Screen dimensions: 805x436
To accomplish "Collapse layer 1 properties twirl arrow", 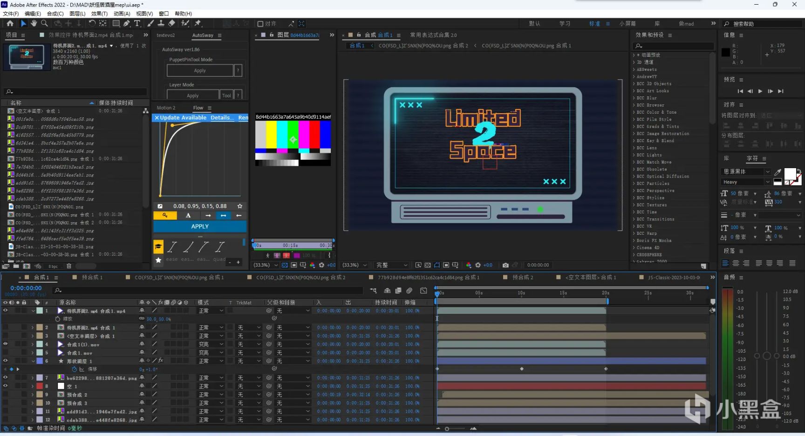I will click(x=33, y=310).
